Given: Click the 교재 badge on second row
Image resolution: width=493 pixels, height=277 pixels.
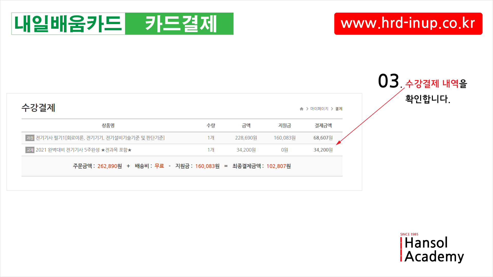Looking at the screenshot, I should (30, 150).
